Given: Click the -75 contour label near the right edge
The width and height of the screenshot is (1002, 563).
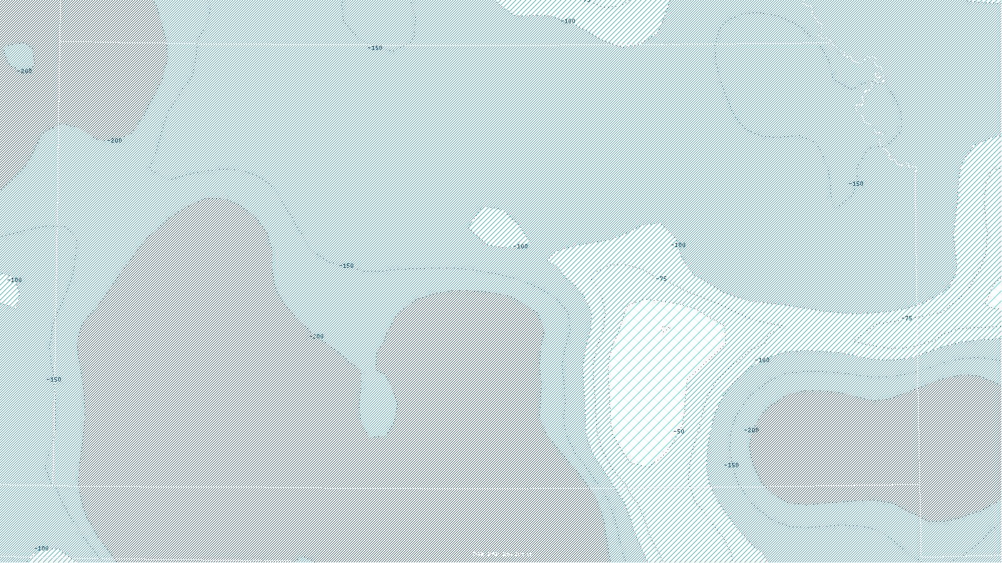Looking at the screenshot, I should 907,318.
